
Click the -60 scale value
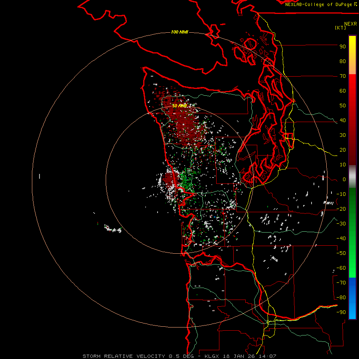click(341, 268)
